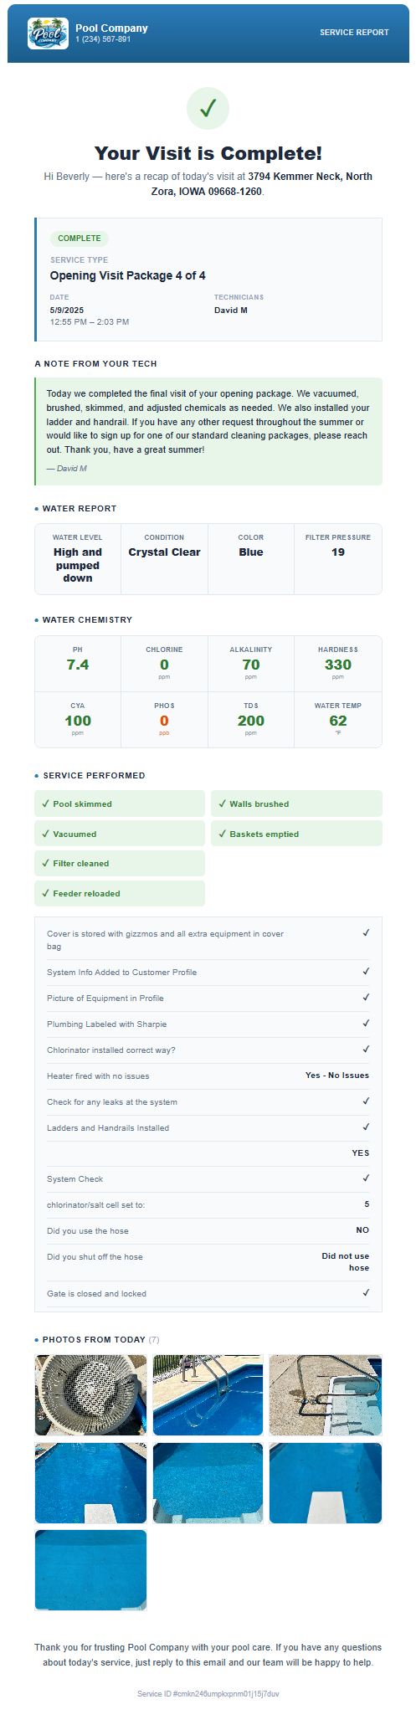Click the check for Picture of Equipment in Profile
416x1725 pixels.
(x=366, y=998)
